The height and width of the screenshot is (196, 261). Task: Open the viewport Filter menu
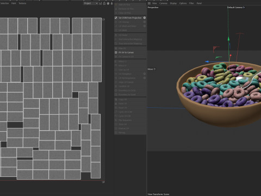click(191, 3)
